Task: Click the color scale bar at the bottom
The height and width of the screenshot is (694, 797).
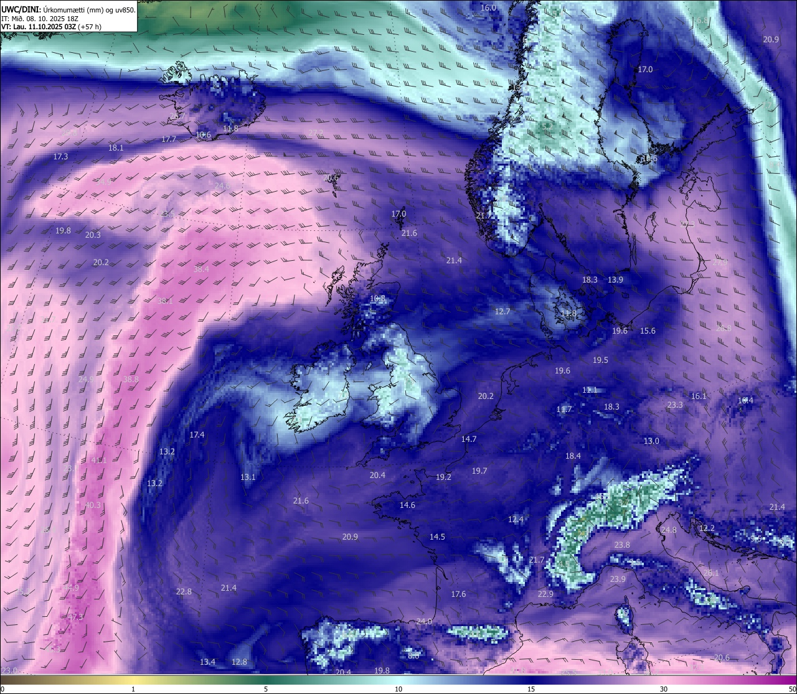Action: click(398, 680)
